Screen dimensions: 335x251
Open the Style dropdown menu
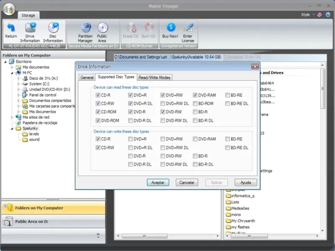(x=308, y=15)
